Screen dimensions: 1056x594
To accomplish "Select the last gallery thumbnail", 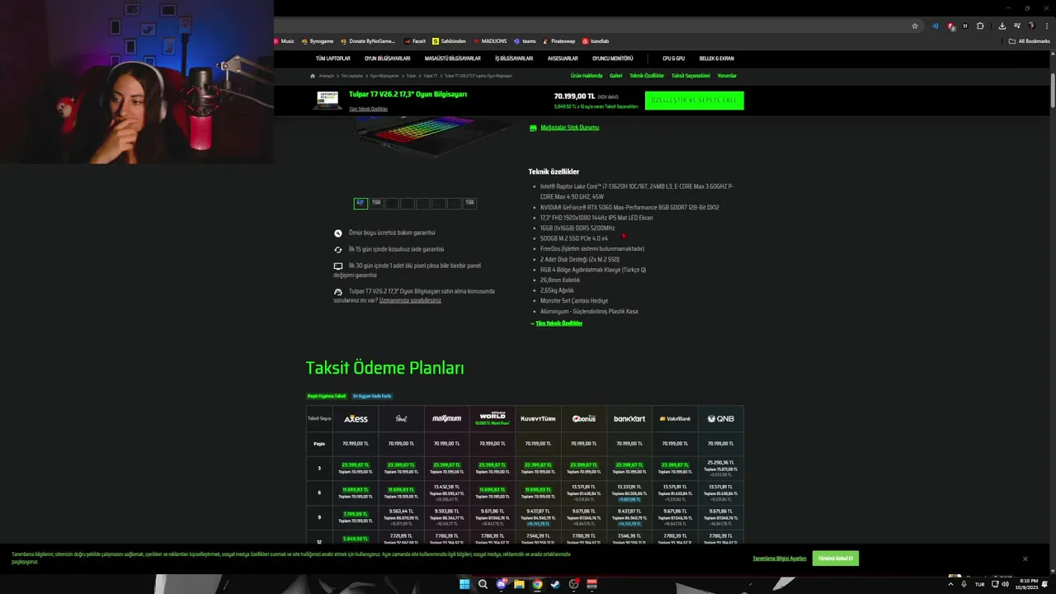I will tap(469, 203).
